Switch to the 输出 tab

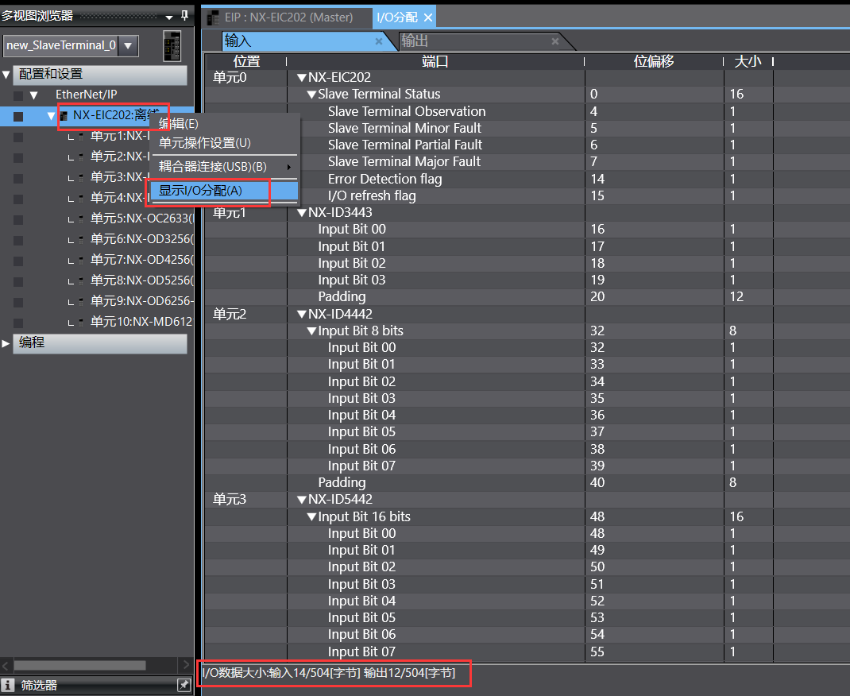(x=415, y=41)
